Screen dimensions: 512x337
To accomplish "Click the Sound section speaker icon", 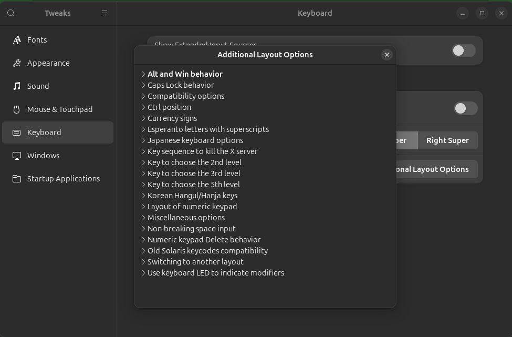I will (17, 86).
